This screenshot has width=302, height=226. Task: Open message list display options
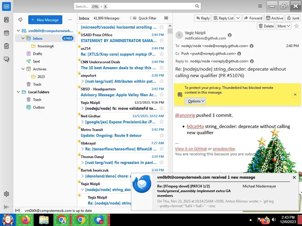[166, 18]
